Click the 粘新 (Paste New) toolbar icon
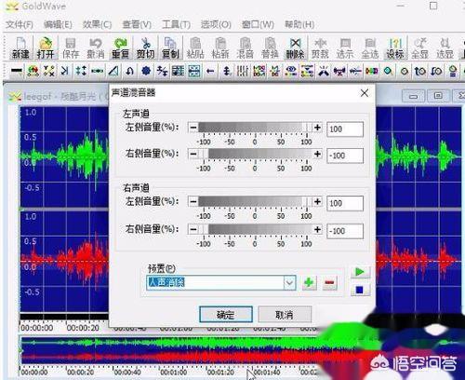The image size is (465, 380). click(x=220, y=48)
